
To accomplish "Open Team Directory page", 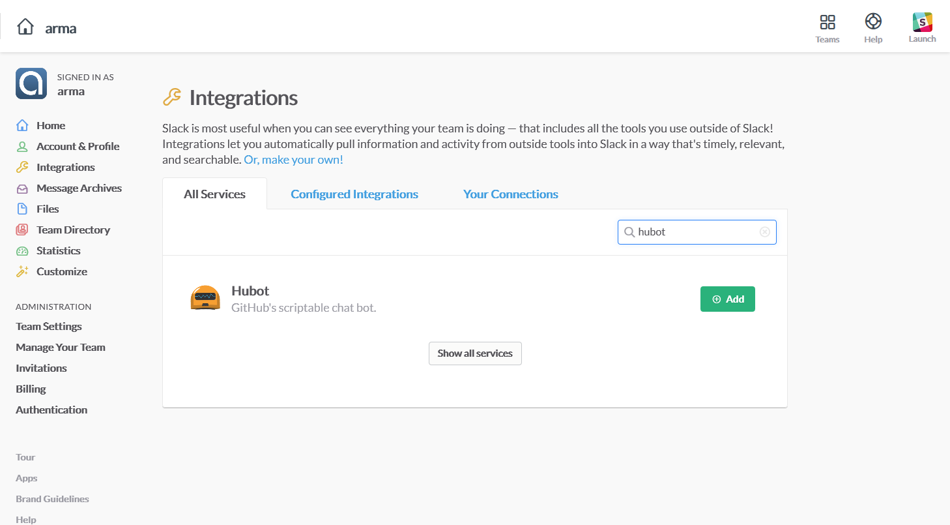I will (x=73, y=230).
